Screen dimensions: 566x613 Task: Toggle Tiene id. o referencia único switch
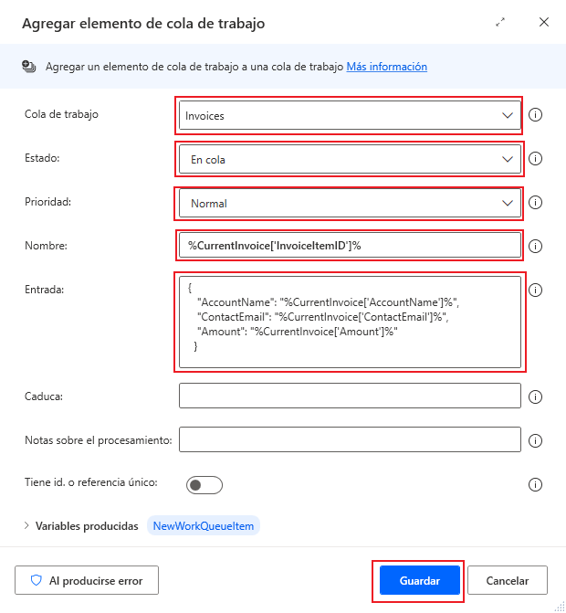click(204, 484)
